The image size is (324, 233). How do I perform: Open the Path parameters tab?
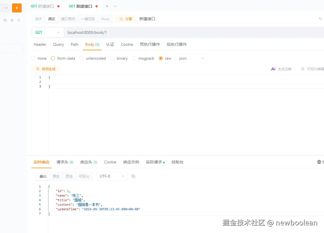74,44
